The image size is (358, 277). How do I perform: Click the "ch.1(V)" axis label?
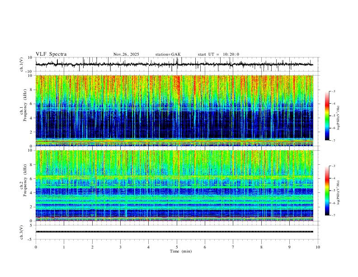coord(22,64)
